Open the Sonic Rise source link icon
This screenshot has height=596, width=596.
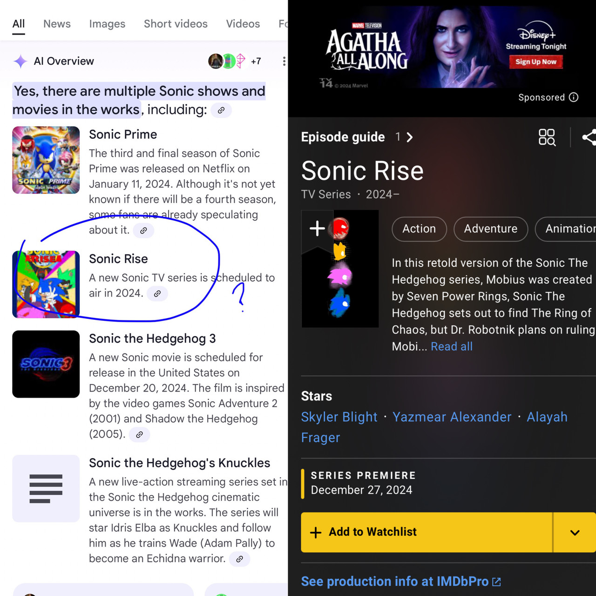(157, 294)
